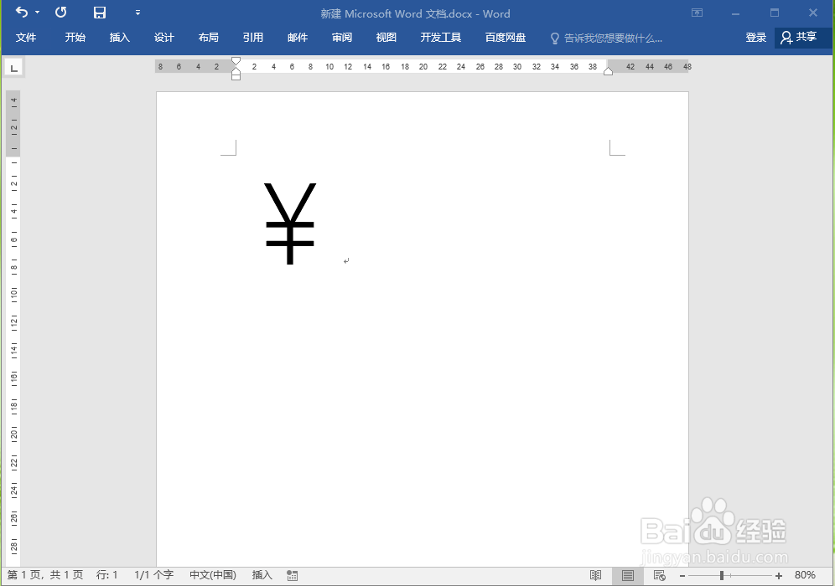
Task: Click the right indent marker on ruler
Action: click(608, 71)
